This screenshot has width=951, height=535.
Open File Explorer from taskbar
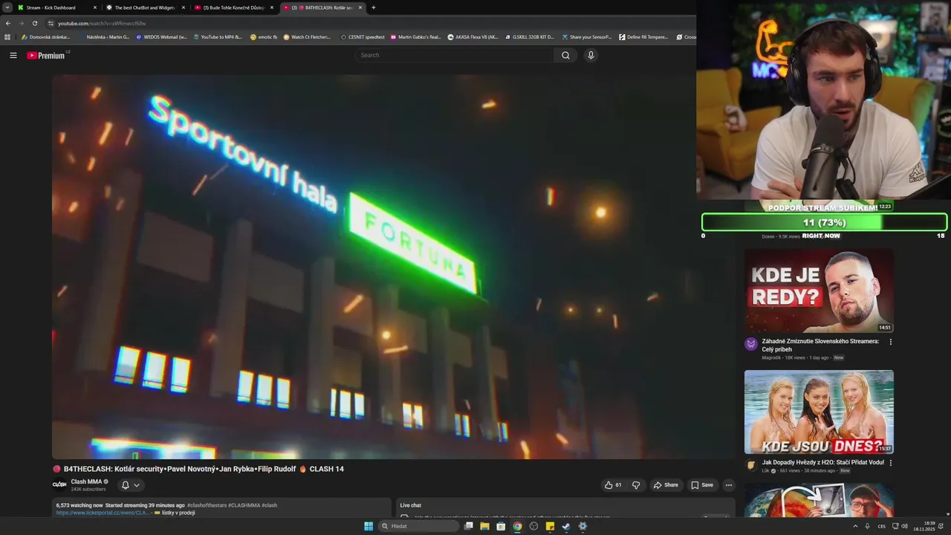tap(484, 526)
